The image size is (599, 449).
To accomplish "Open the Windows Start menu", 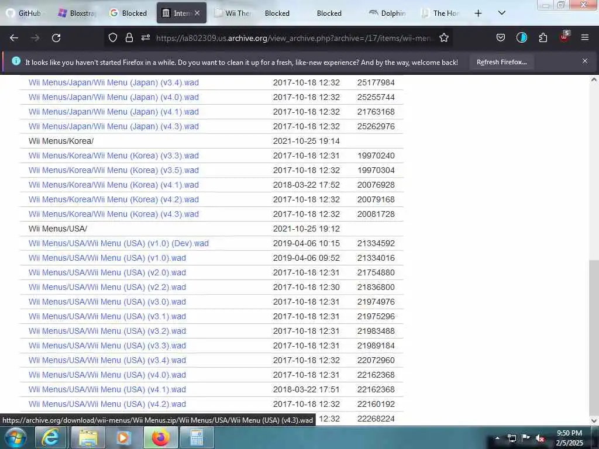I will click(x=15, y=437).
